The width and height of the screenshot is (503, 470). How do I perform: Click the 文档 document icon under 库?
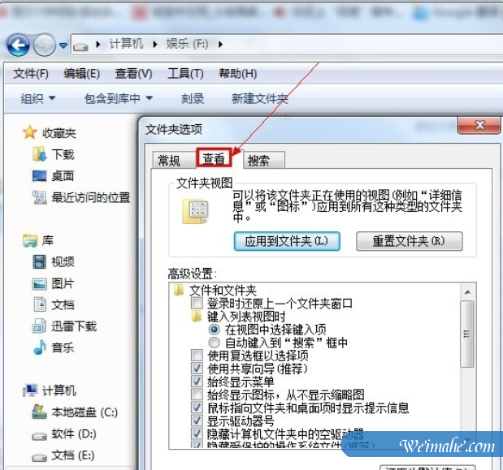pyautogui.click(x=40, y=304)
